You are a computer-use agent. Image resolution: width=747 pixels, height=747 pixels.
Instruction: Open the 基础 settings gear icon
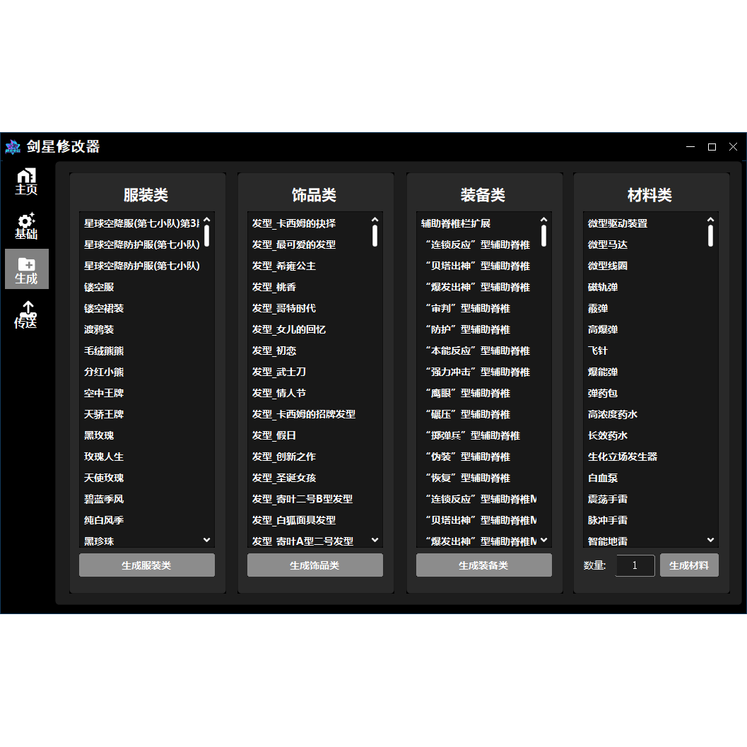click(26, 226)
